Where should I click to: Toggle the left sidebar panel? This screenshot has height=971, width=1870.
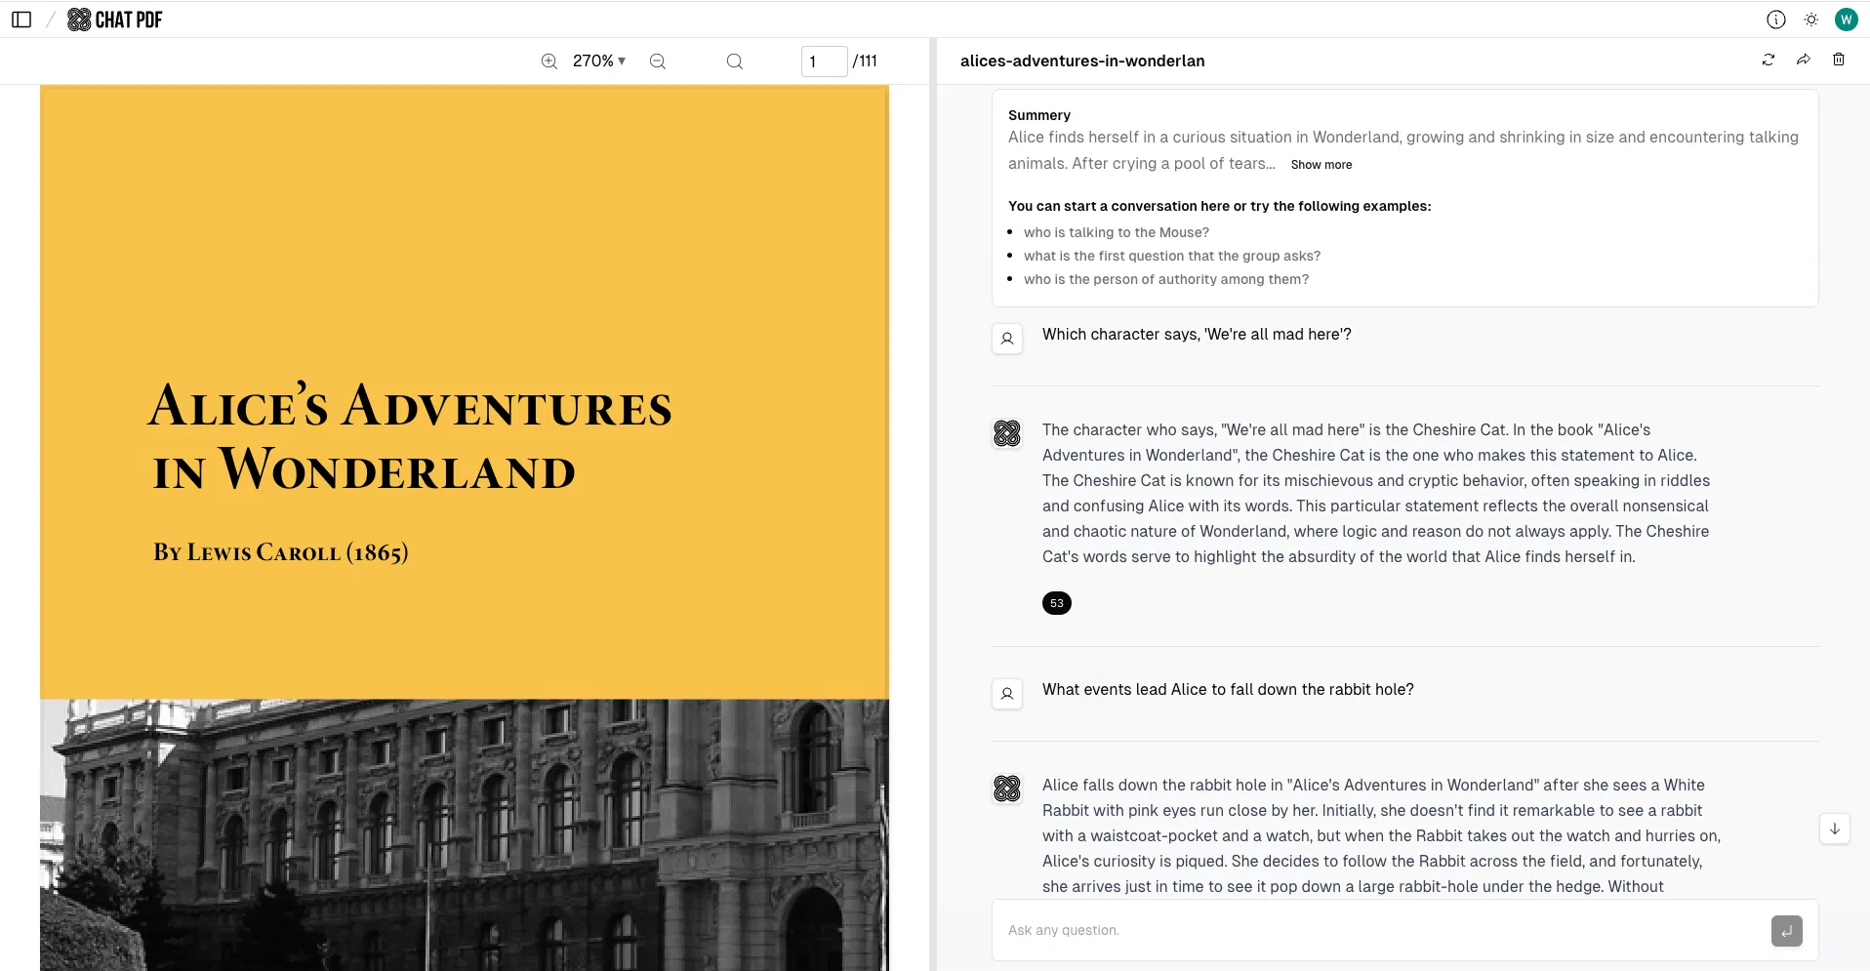pos(21,19)
